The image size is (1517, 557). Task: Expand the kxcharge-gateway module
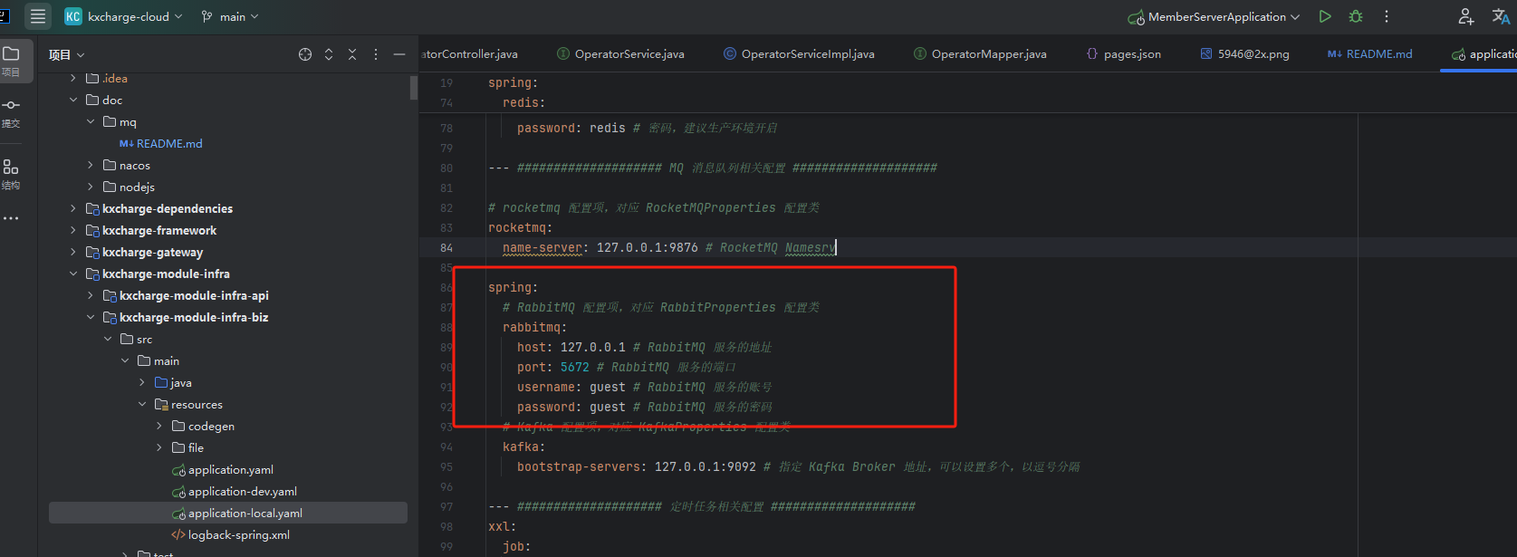click(x=73, y=252)
